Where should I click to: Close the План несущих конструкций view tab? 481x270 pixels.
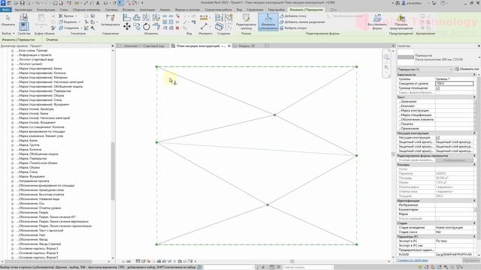coord(228,46)
